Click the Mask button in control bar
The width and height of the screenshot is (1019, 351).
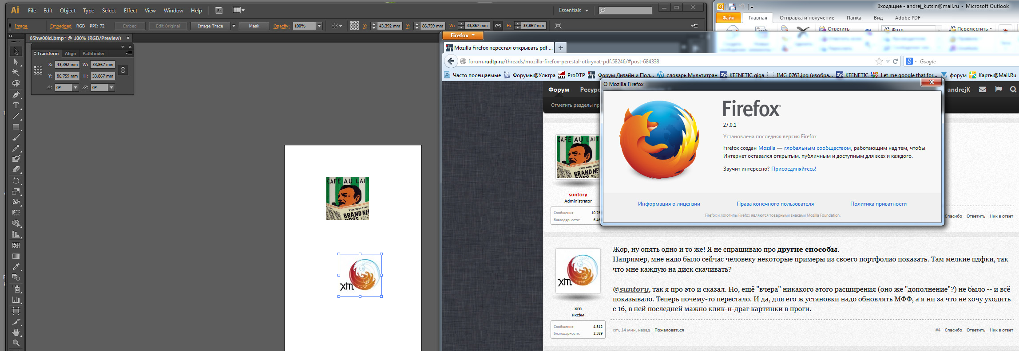coord(254,26)
